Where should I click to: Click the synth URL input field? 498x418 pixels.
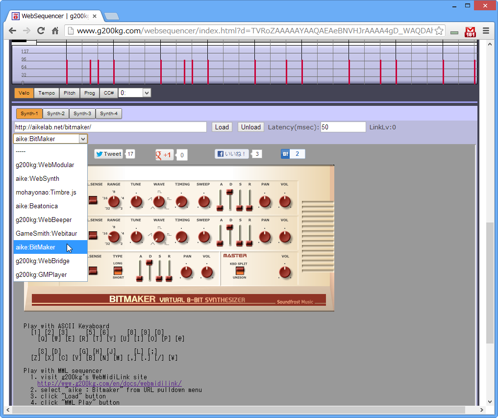(x=110, y=127)
